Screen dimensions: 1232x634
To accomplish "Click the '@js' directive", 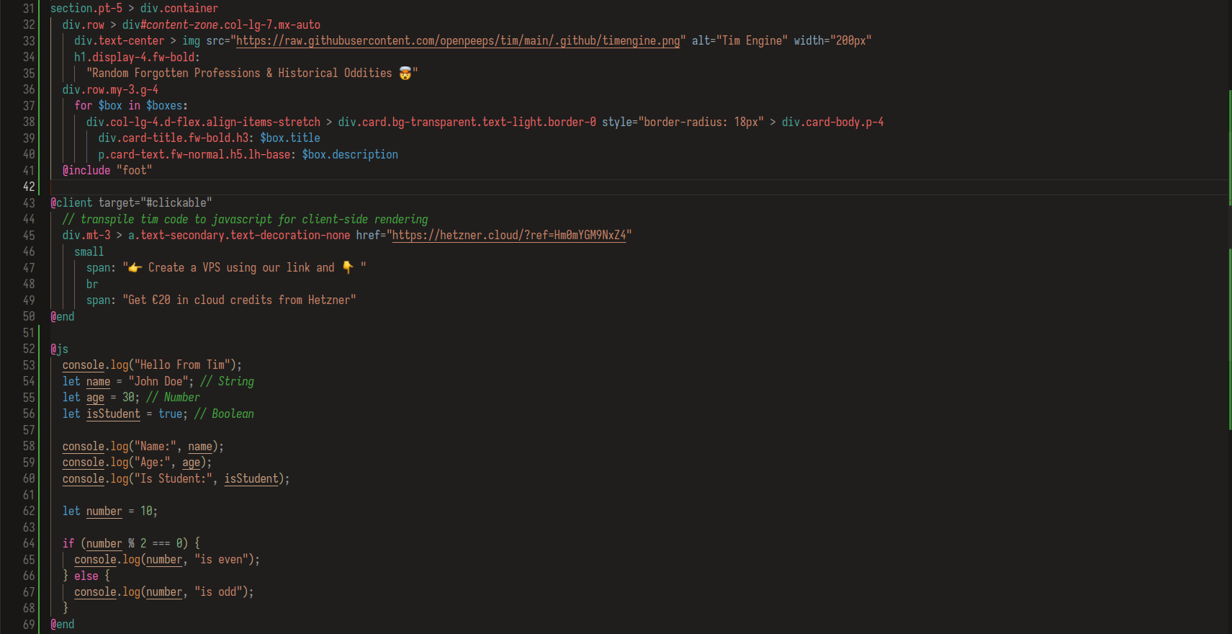I will [x=59, y=349].
